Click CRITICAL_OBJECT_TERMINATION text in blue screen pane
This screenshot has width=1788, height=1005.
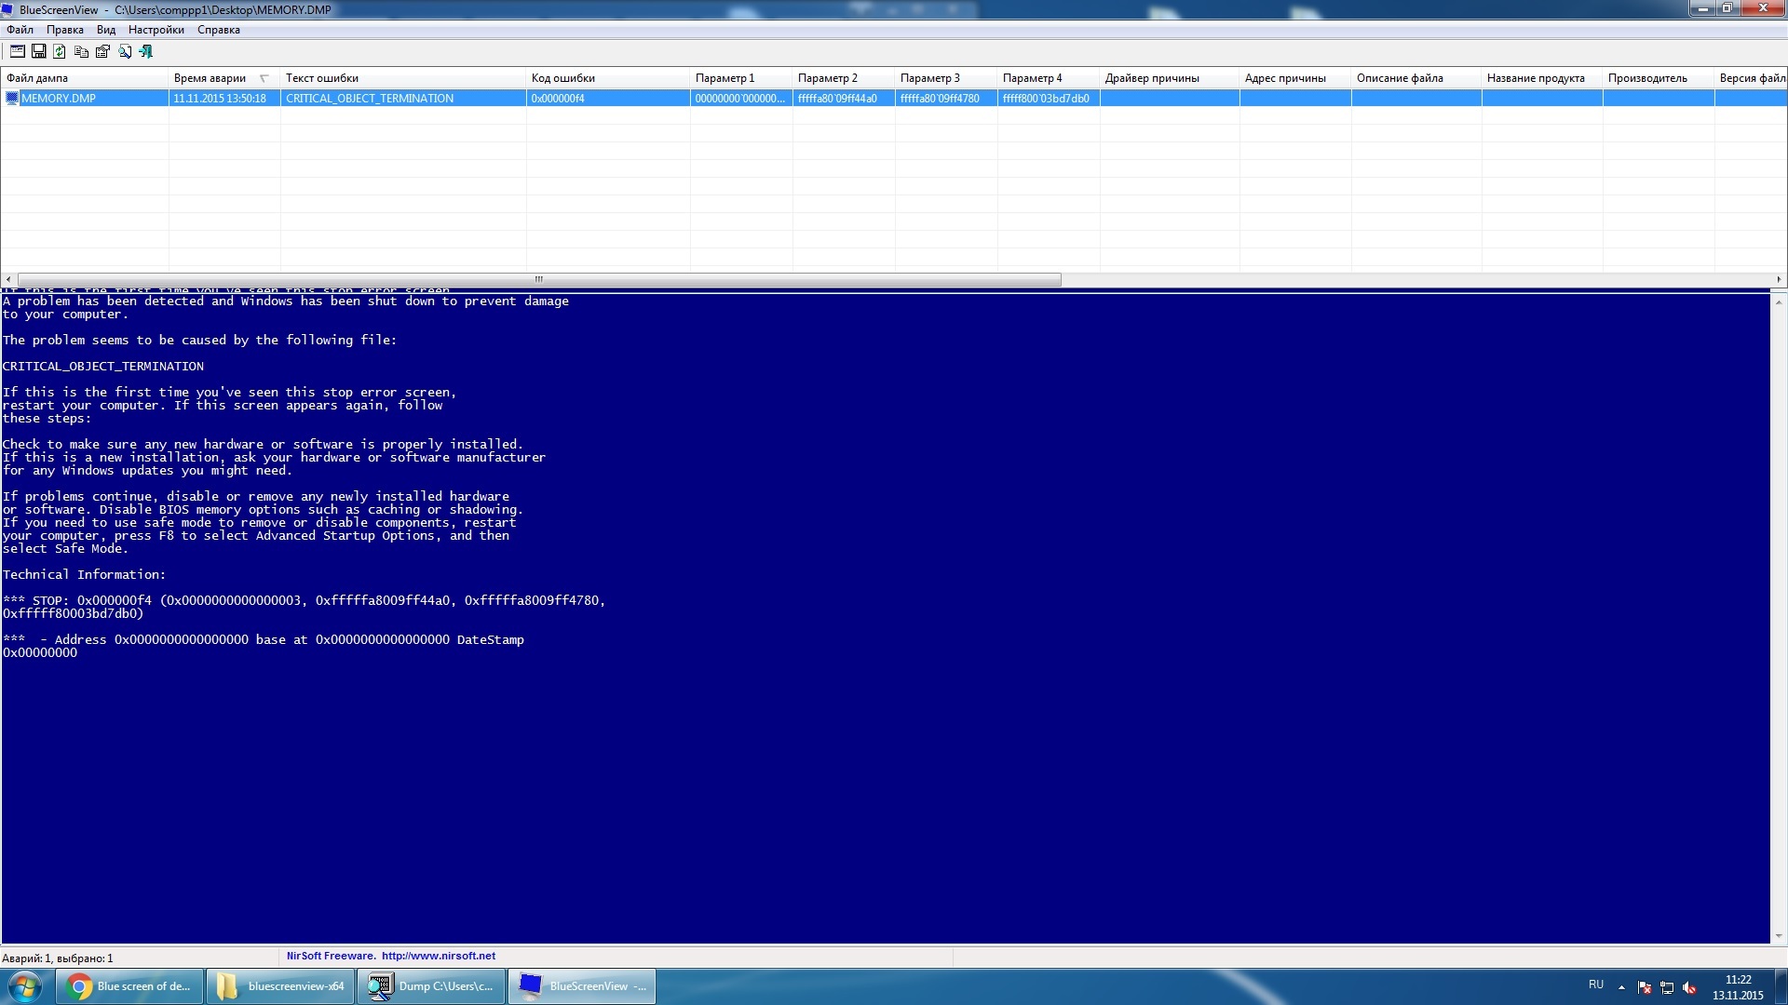pos(103,367)
